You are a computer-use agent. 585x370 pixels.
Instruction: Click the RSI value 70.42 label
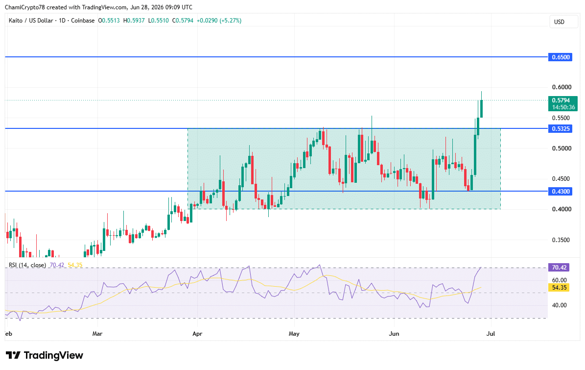pyautogui.click(x=559, y=268)
